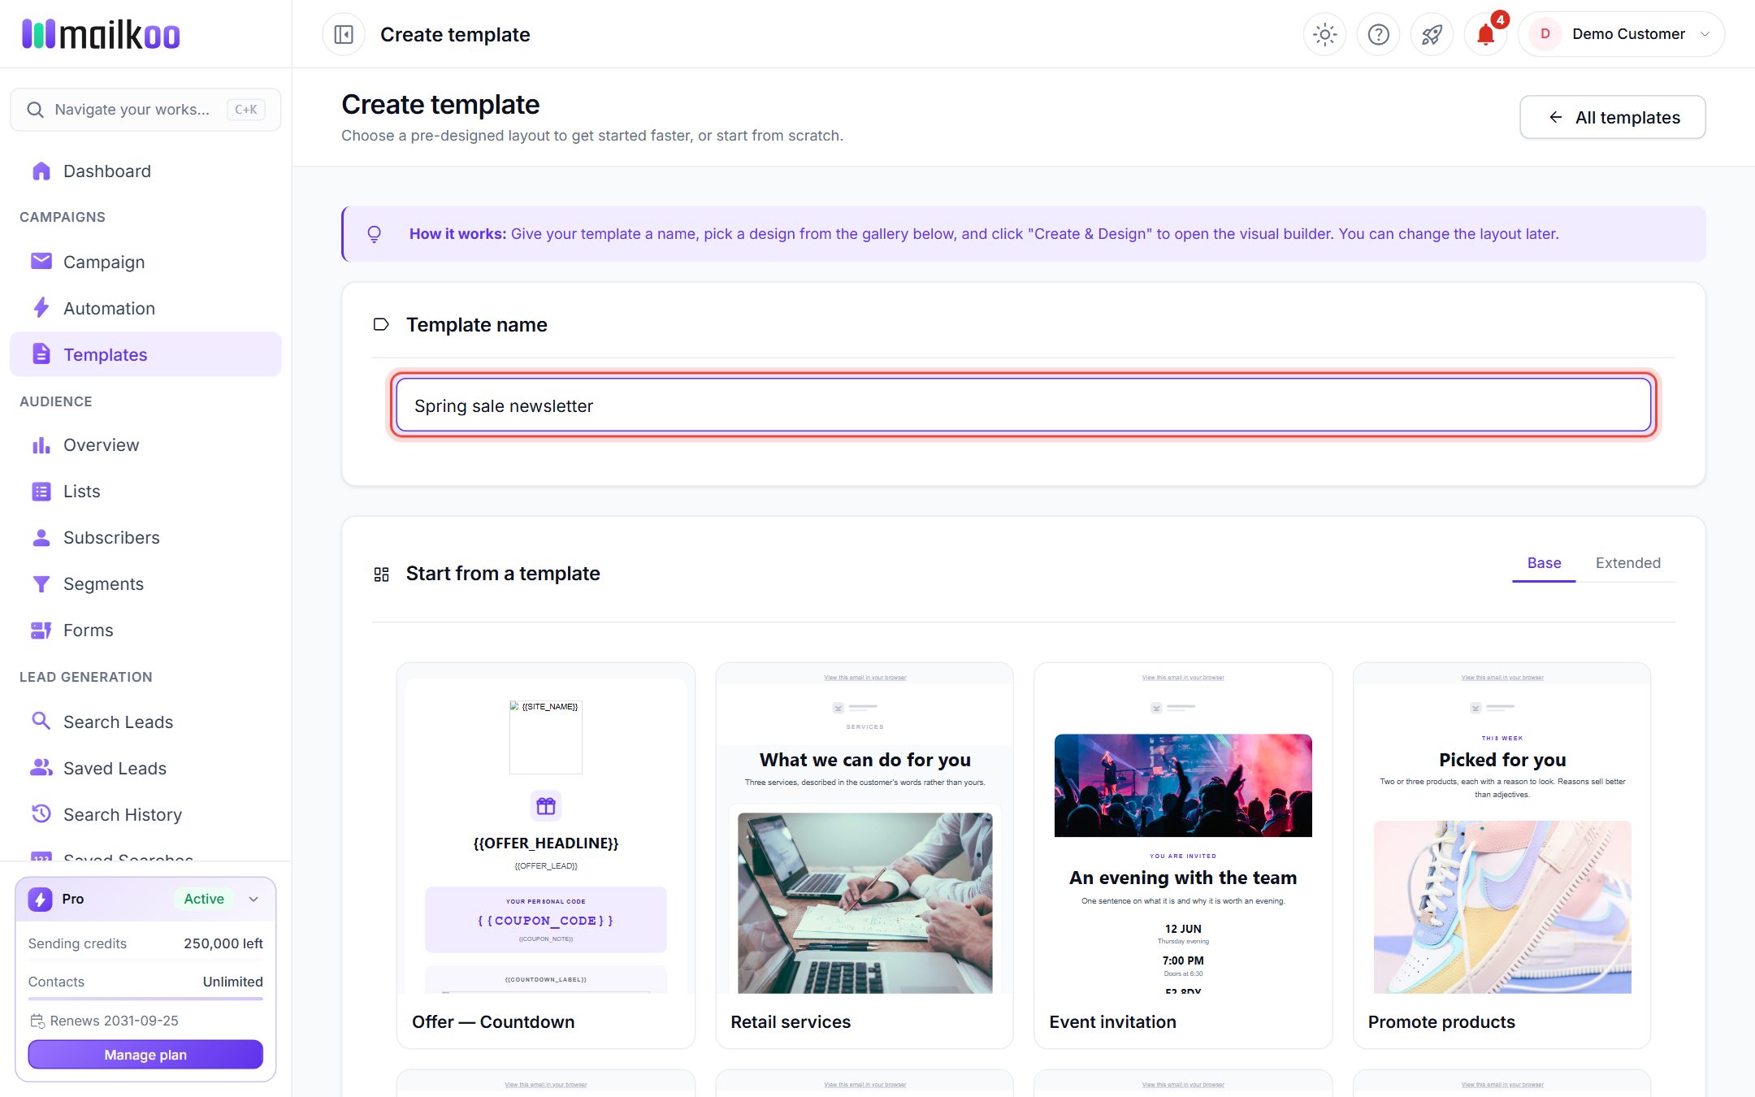The image size is (1755, 1097).
Task: Open Subscribers in the sidebar
Action: (x=145, y=537)
